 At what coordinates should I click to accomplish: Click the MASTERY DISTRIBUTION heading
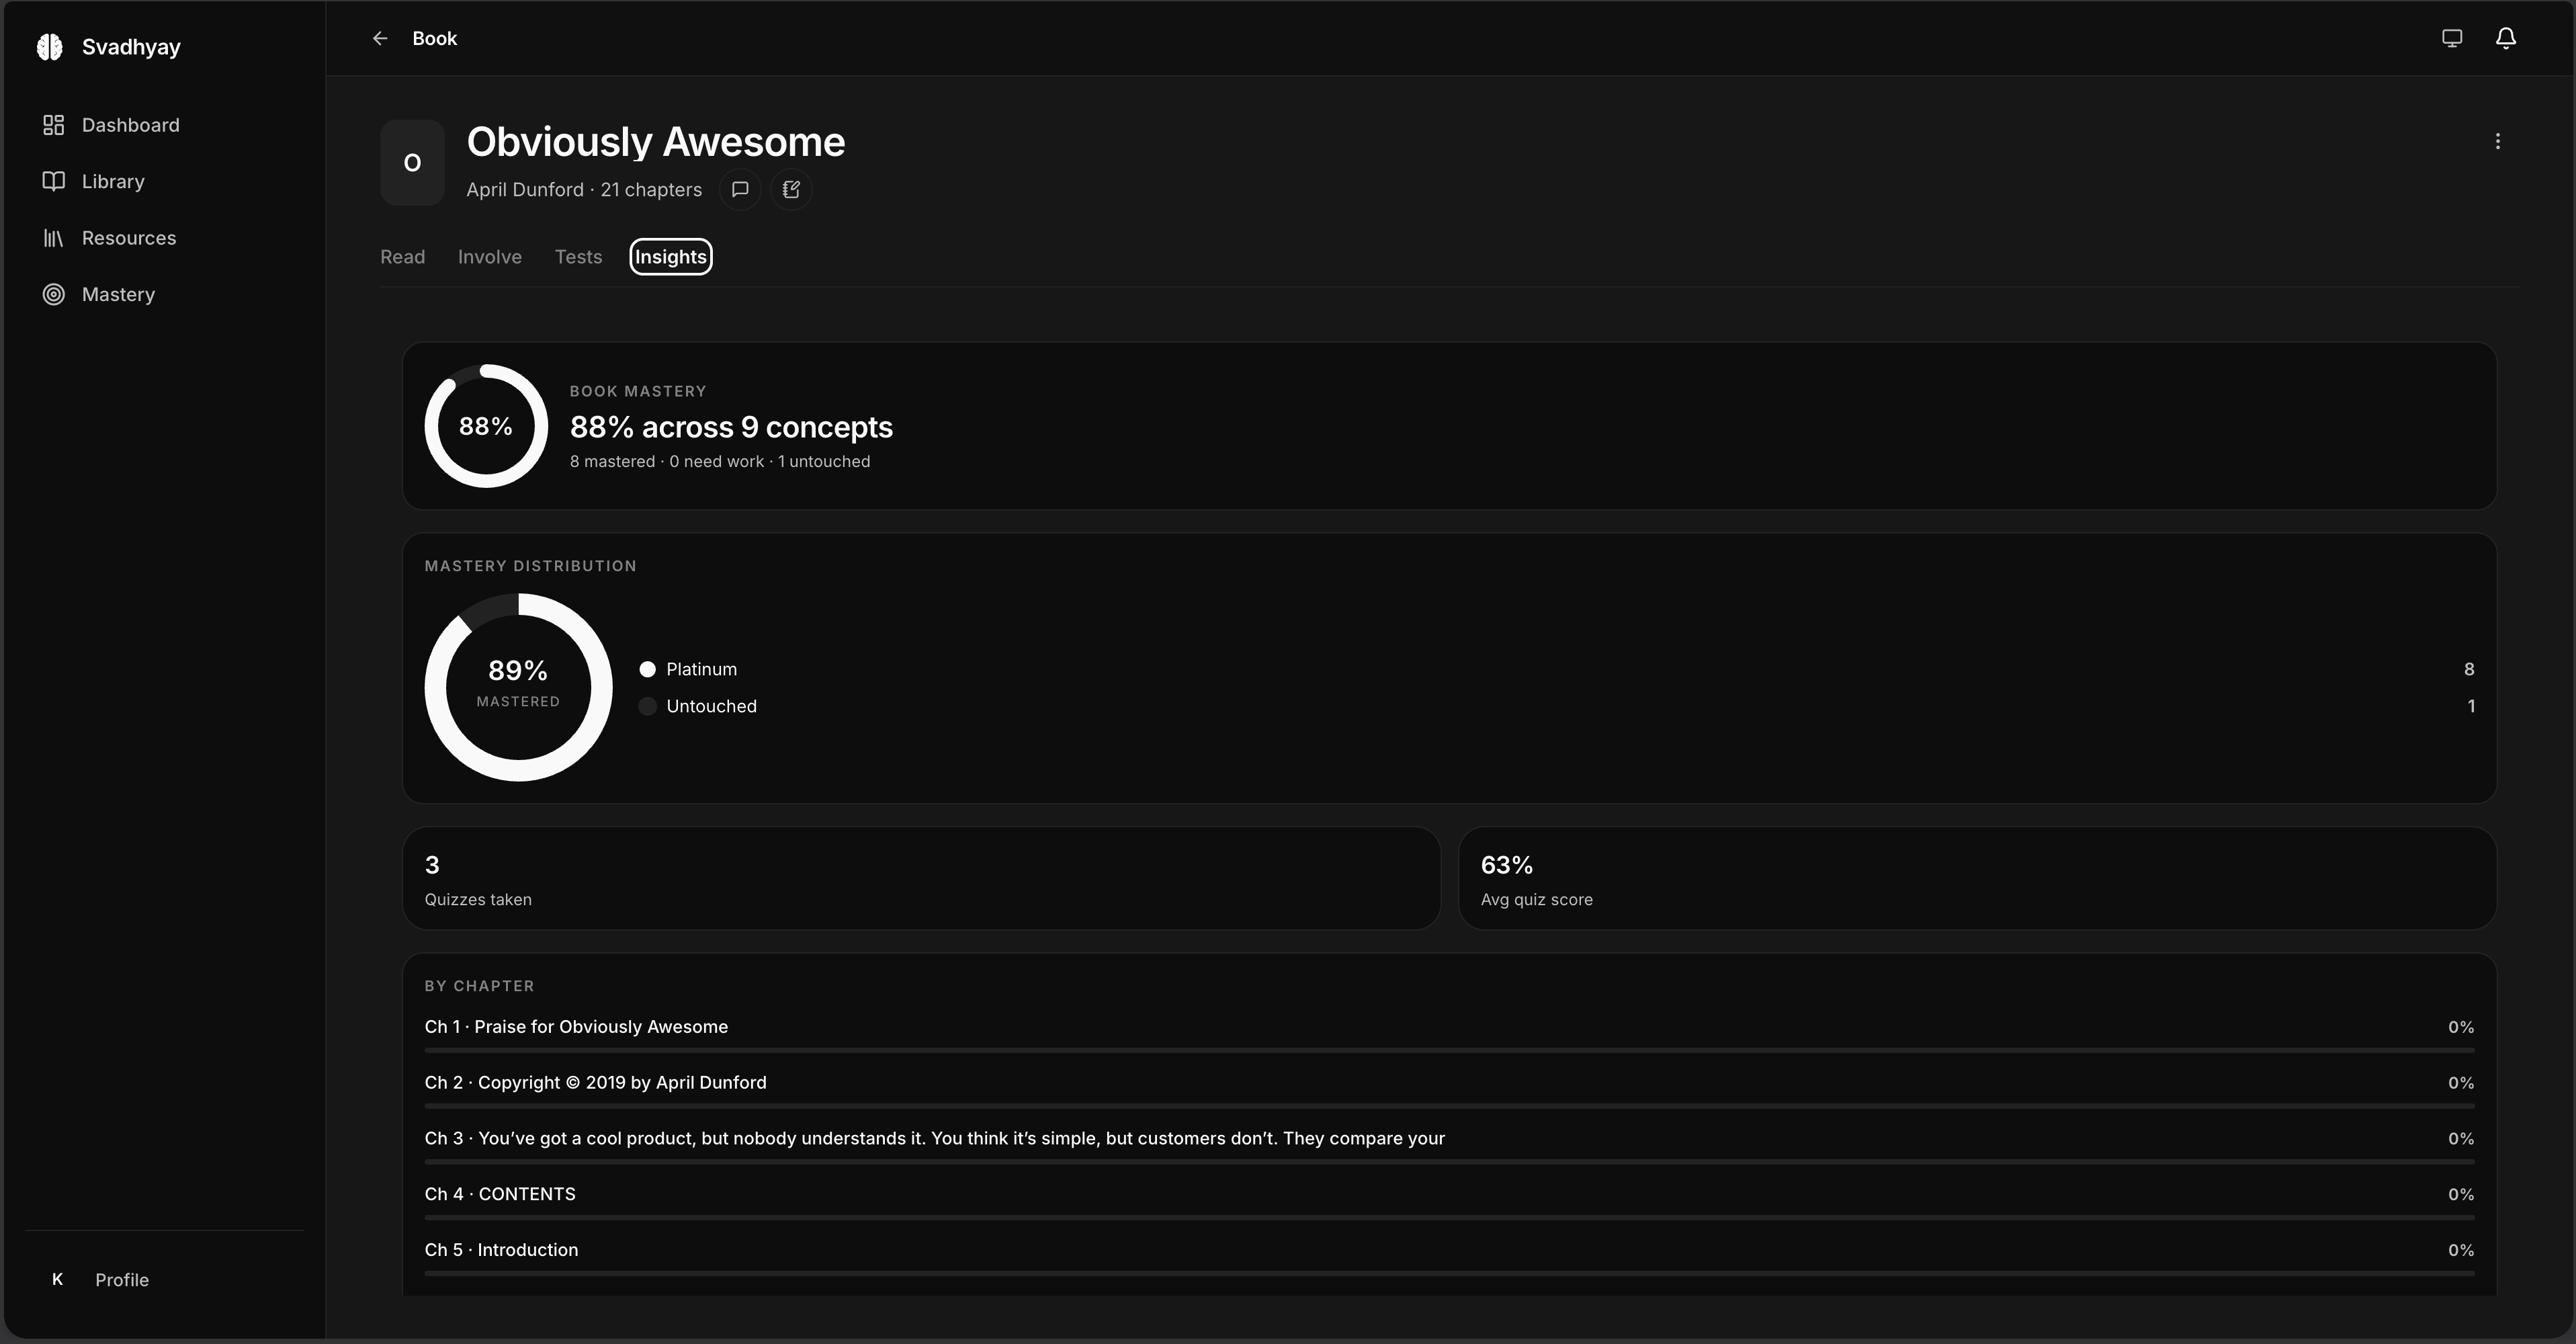(x=530, y=566)
